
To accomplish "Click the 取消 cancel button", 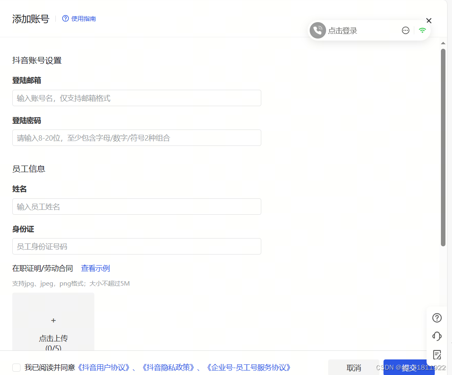I will click(x=354, y=368).
